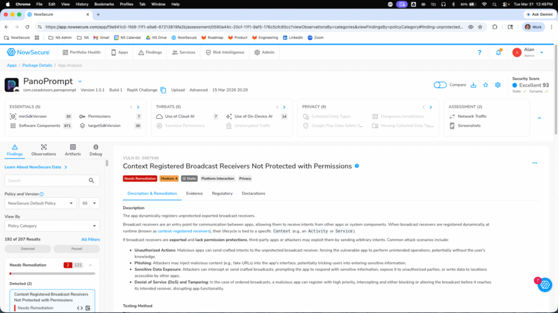Click the NowSecure logo
558x313 pixels.
[x=28, y=52]
